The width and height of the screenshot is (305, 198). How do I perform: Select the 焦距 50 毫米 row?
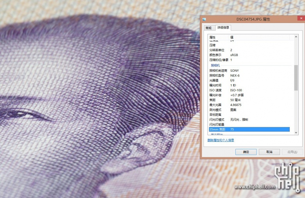(249, 100)
